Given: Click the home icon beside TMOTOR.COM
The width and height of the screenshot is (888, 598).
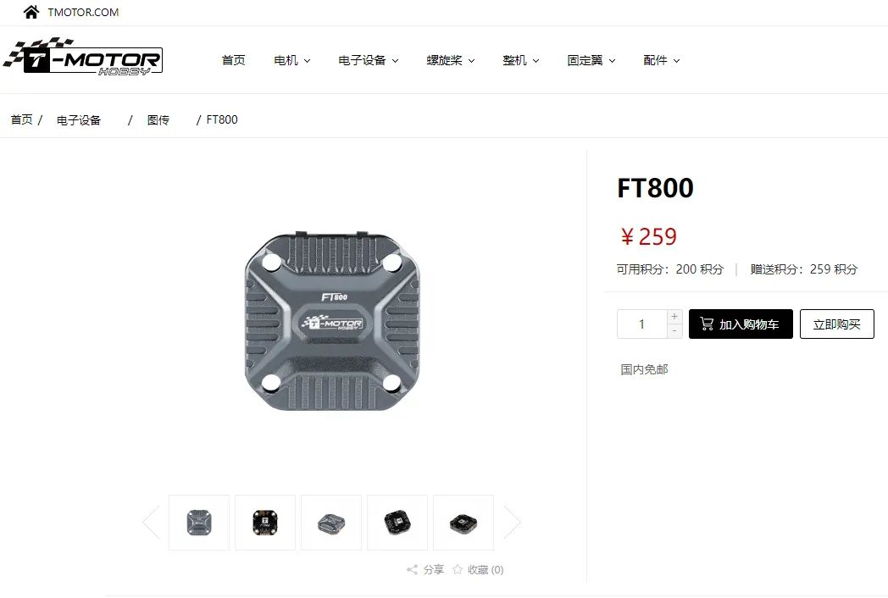Looking at the screenshot, I should coord(31,12).
